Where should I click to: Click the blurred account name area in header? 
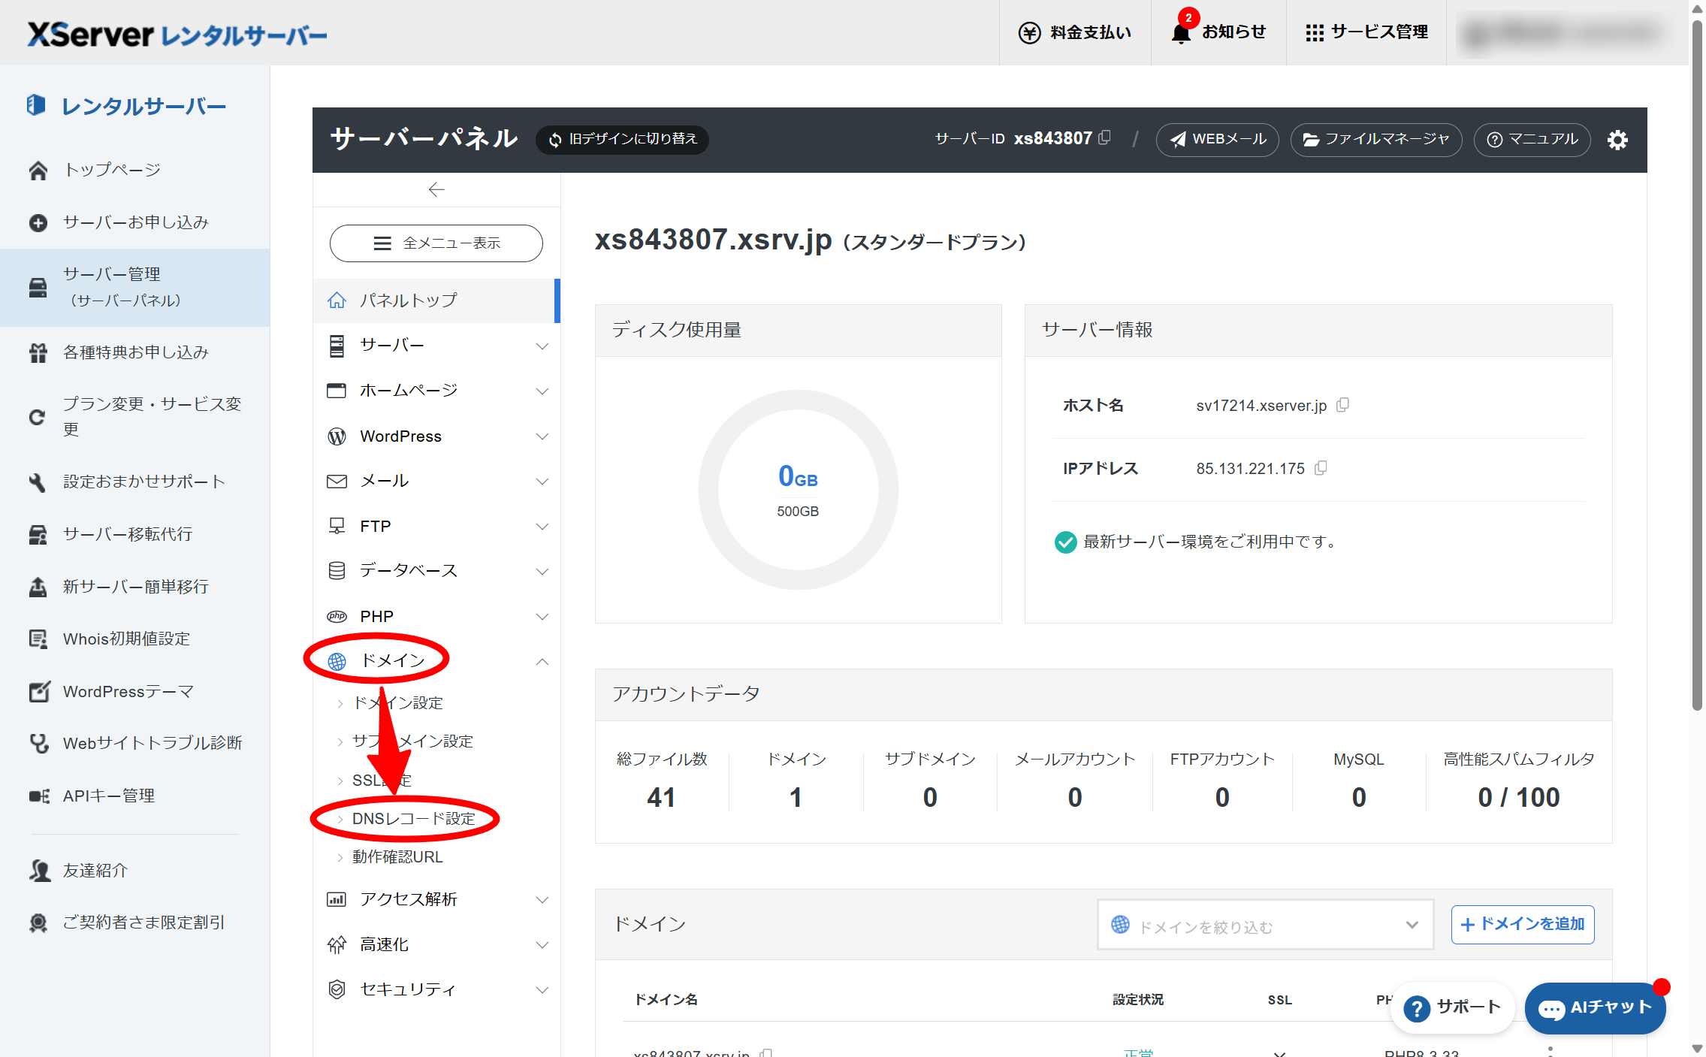point(1566,32)
